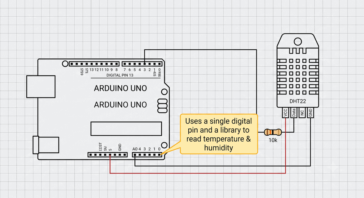
Task: Click the GND power header square
Action: 120,155
